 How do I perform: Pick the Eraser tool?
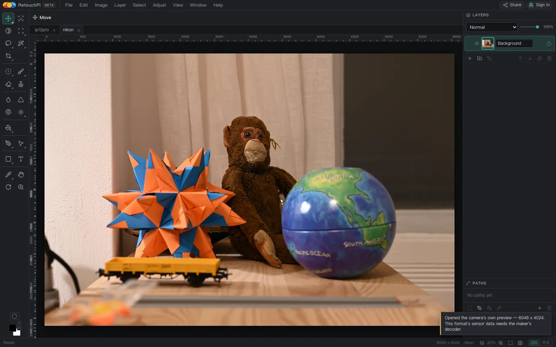(x=8, y=84)
